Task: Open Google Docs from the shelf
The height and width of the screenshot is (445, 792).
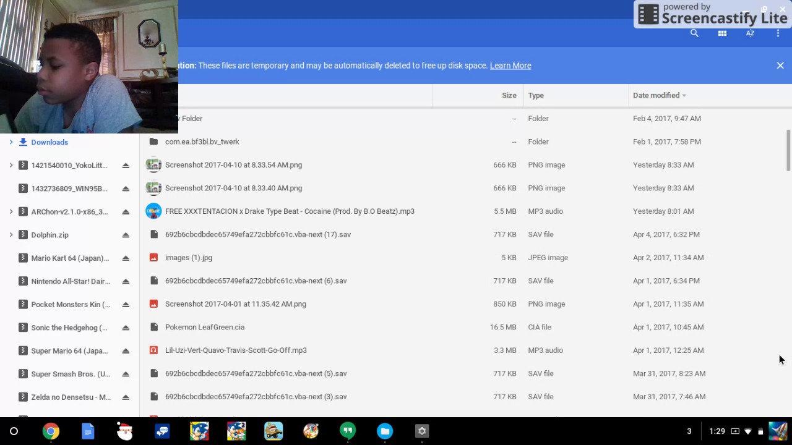Action: pyautogui.click(x=88, y=431)
